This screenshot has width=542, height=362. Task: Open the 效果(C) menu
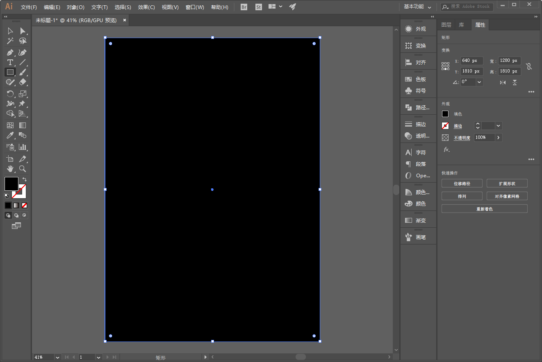pyautogui.click(x=146, y=7)
